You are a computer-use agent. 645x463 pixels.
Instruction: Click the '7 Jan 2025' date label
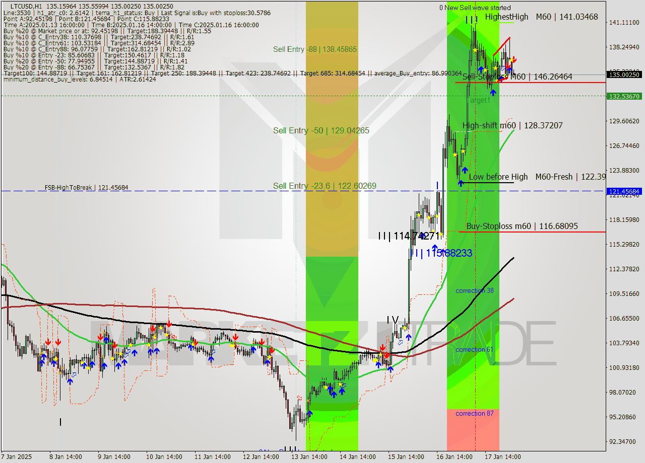click(17, 457)
